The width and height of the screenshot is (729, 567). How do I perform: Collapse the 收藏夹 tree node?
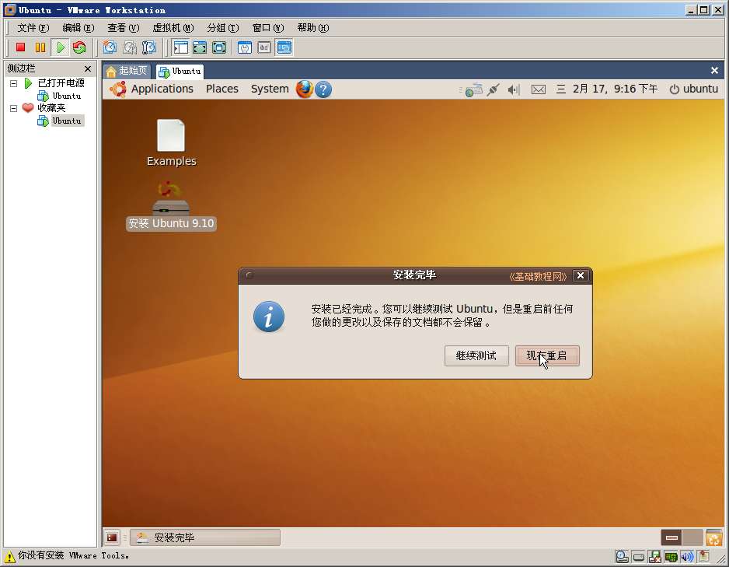(13, 108)
